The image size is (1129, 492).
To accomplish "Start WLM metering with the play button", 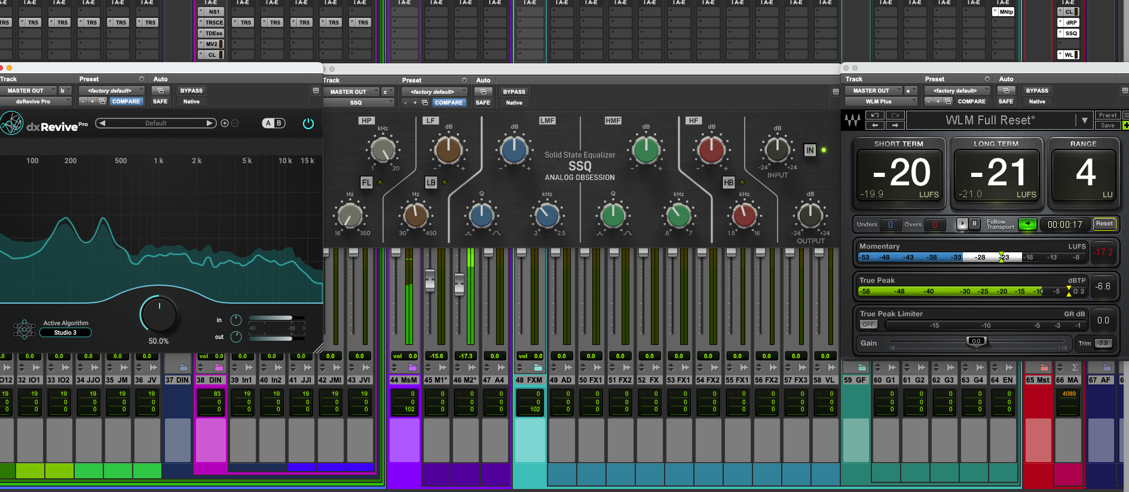I will 962,224.
